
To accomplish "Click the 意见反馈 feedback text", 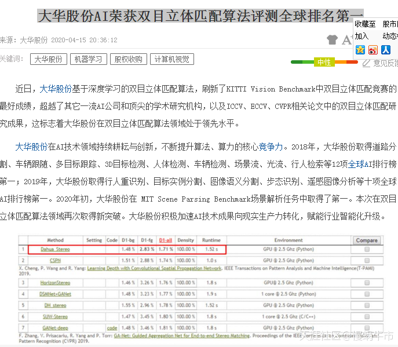I will click(386, 63).
